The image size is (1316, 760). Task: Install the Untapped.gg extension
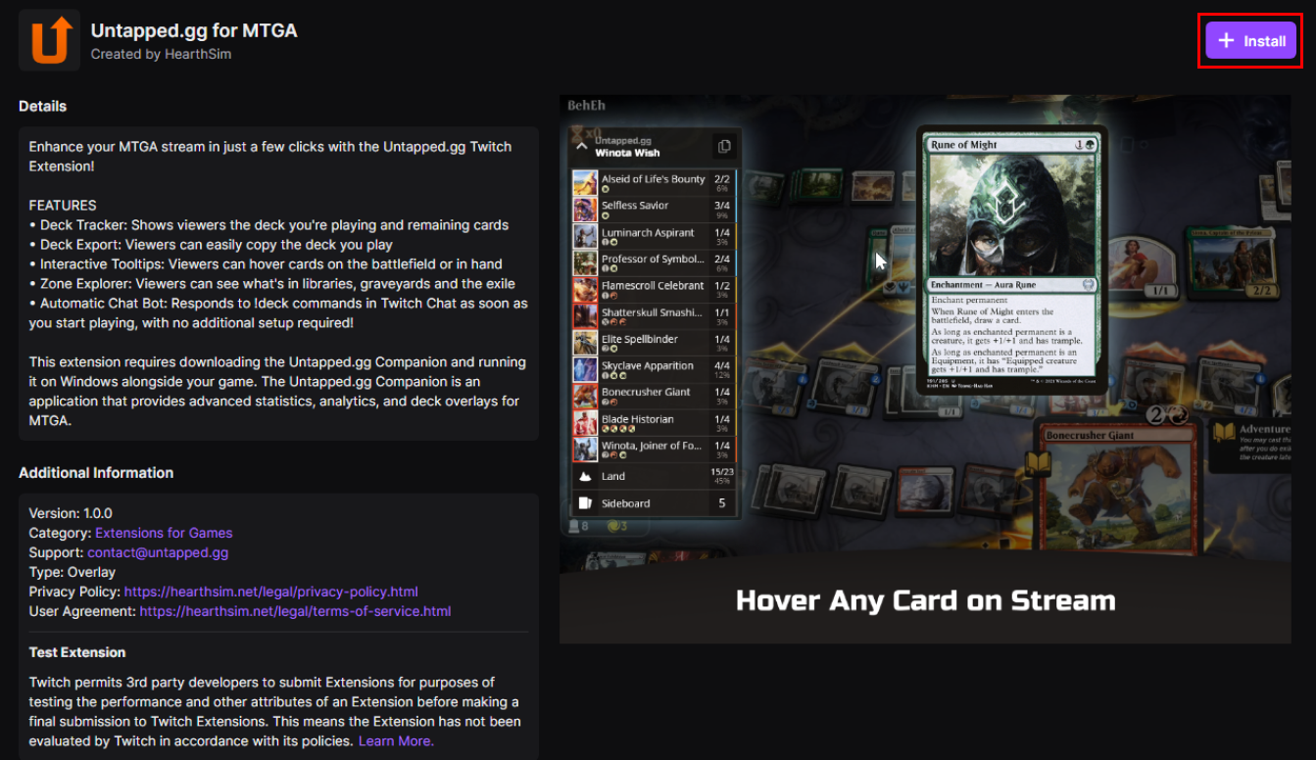click(x=1250, y=41)
